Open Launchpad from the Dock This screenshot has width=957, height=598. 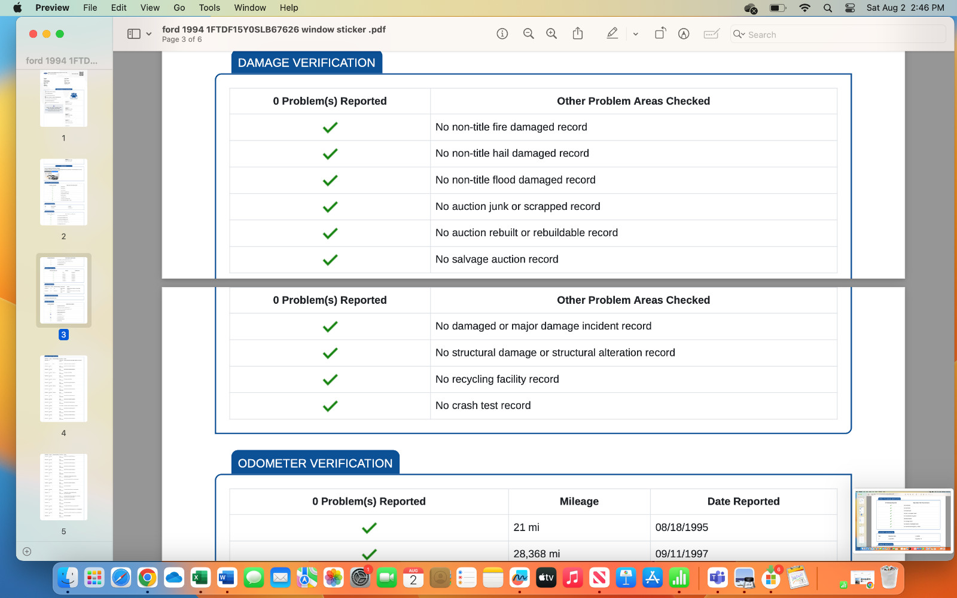[x=94, y=578]
